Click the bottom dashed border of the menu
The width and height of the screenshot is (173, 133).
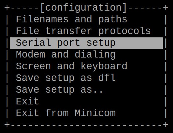(x=86, y=125)
